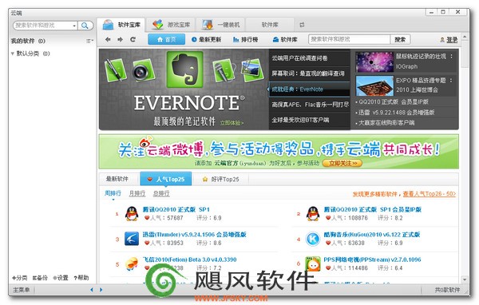This screenshot has height=305, width=479.
Task: Click the refresh page icon
Action: 133,39
